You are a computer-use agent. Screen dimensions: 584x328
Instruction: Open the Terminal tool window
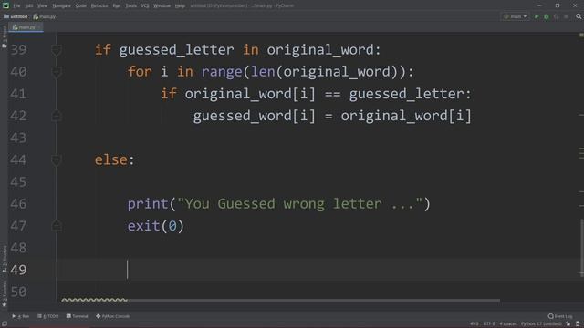[x=77, y=316]
